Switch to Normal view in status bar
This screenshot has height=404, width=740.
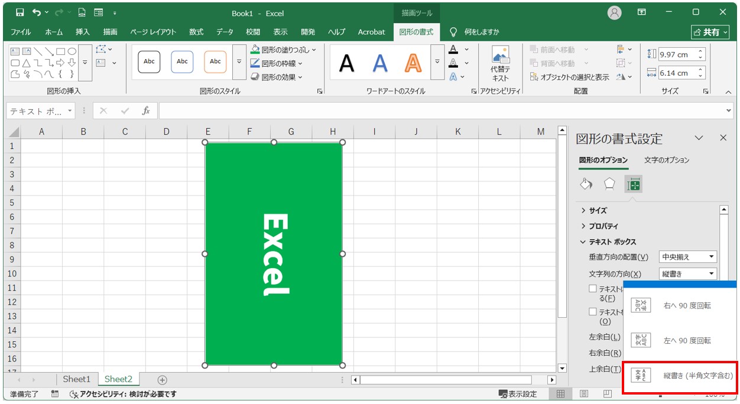(561, 394)
